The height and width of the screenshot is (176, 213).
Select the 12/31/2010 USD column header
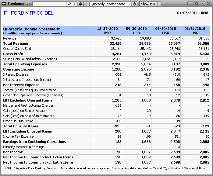pos(108,31)
